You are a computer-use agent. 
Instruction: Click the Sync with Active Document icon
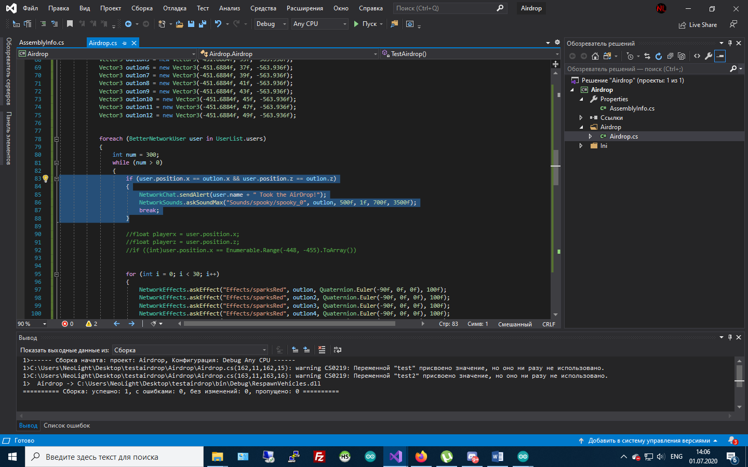647,56
